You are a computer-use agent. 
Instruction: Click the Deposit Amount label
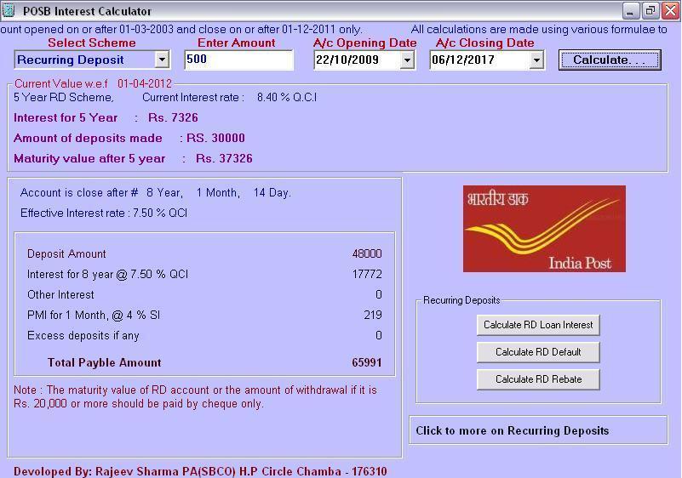66,253
